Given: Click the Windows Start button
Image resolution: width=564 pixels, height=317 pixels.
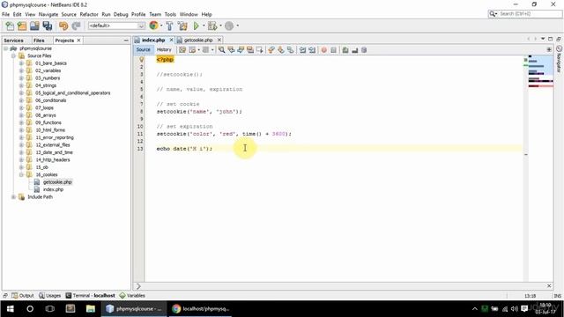Looking at the screenshot, I should coord(10,309).
